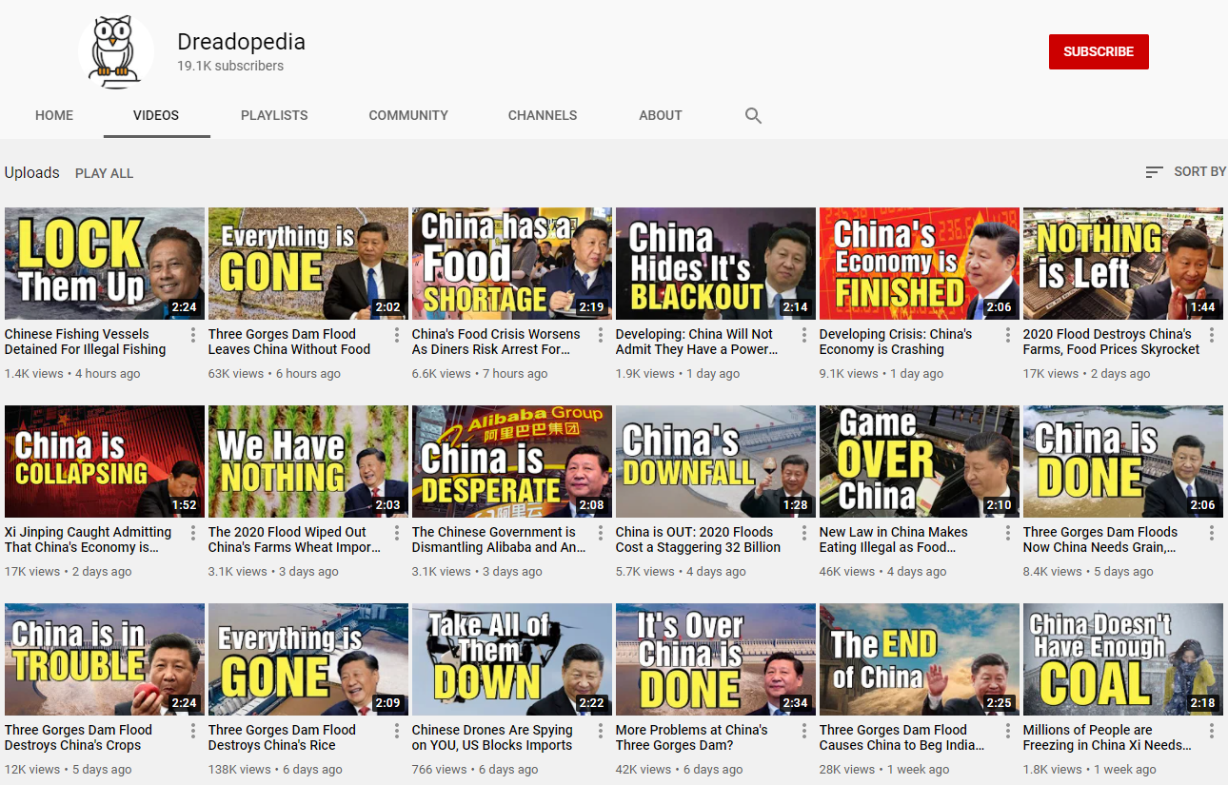This screenshot has height=785, width=1228.
Task: Switch to the Home tab
Action: (54, 115)
